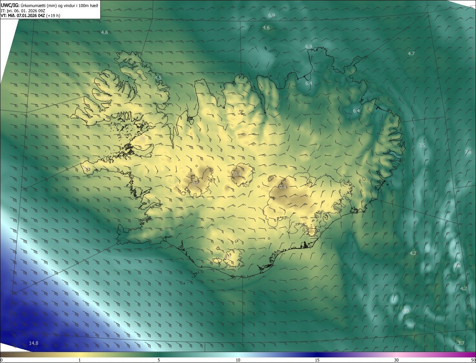
Task: Click the 4.6 value label
Action: tap(266, 28)
